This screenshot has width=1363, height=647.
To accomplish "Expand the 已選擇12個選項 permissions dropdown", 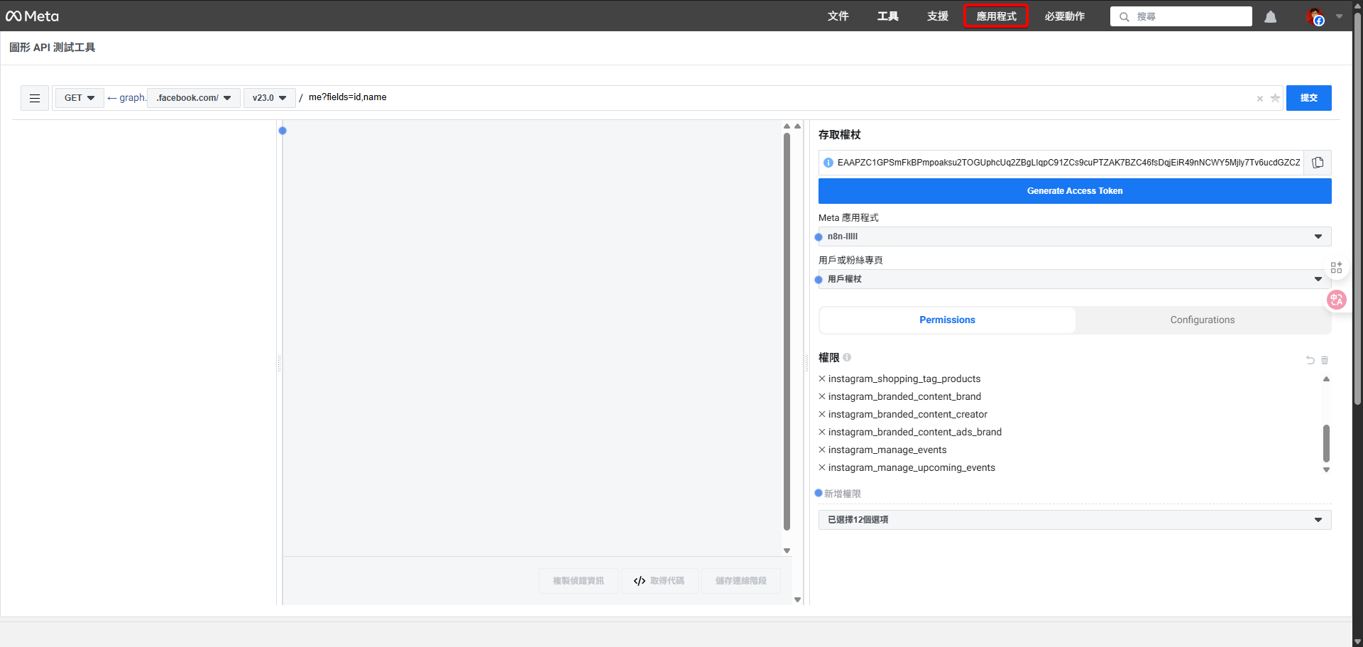I will (1074, 519).
